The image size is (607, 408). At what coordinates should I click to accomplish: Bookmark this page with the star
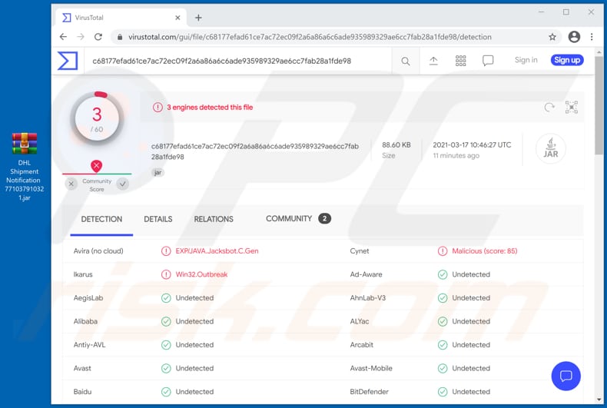pyautogui.click(x=552, y=37)
